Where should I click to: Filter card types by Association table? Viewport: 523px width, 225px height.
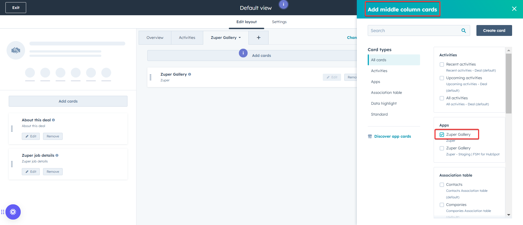point(394,93)
